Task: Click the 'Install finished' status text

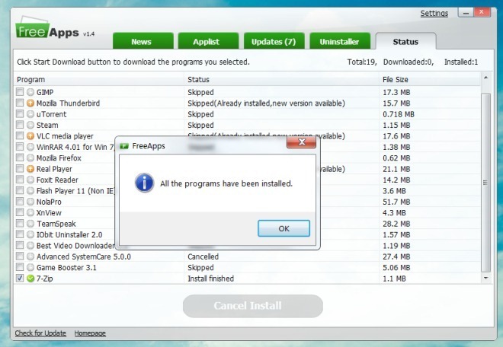Action: pyautogui.click(x=211, y=279)
